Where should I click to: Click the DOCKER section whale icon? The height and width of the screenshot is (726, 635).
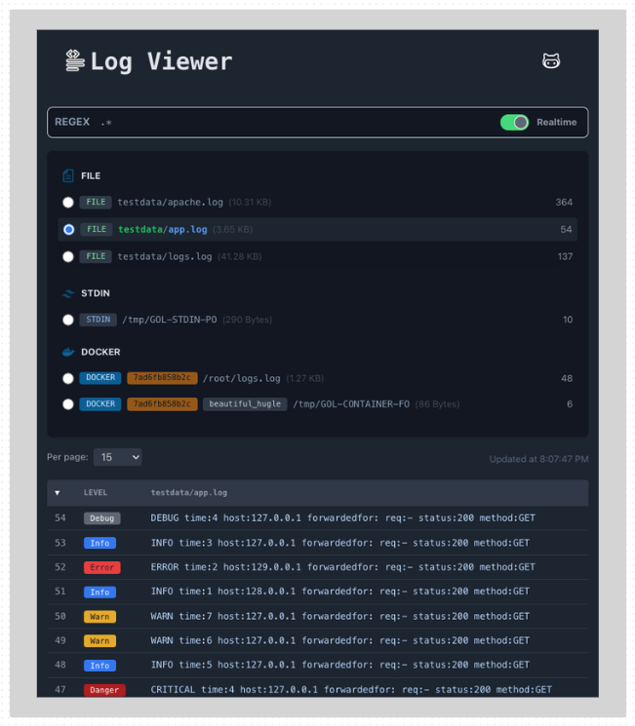coord(68,352)
